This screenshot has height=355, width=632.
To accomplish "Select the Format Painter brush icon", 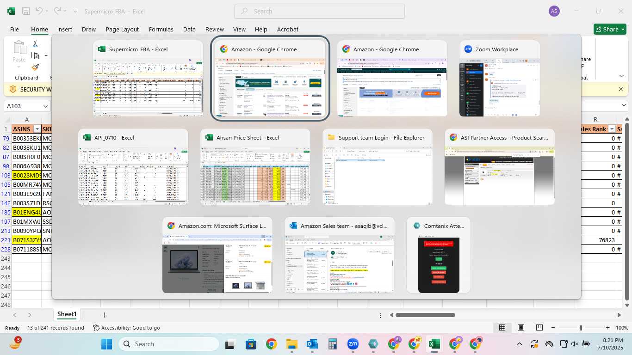I will [x=36, y=67].
